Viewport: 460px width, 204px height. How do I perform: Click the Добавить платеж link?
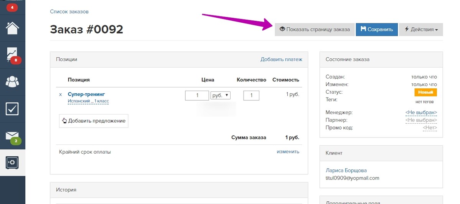click(x=281, y=60)
